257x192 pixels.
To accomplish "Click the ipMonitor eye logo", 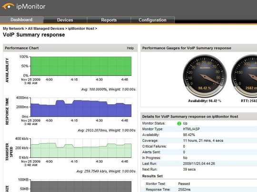I will pos(8,6).
